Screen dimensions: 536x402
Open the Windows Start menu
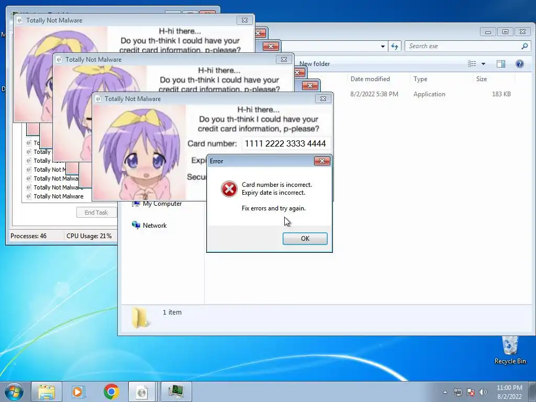13,392
